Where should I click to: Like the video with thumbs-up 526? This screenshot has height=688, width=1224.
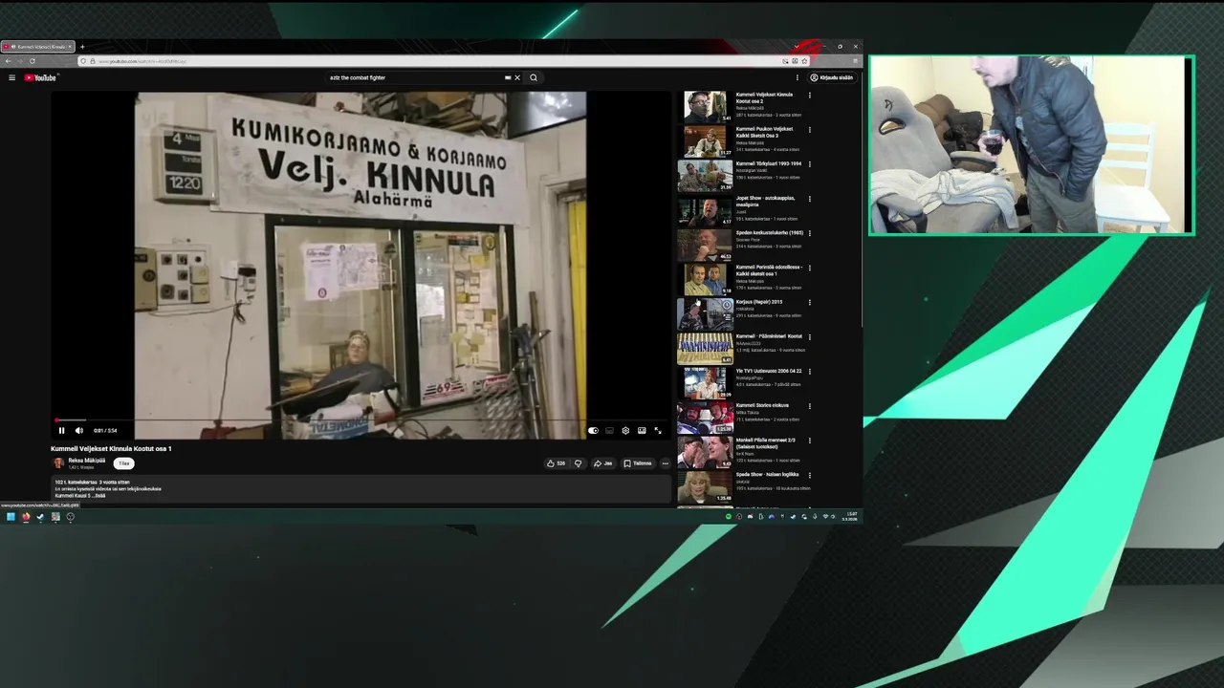(556, 463)
